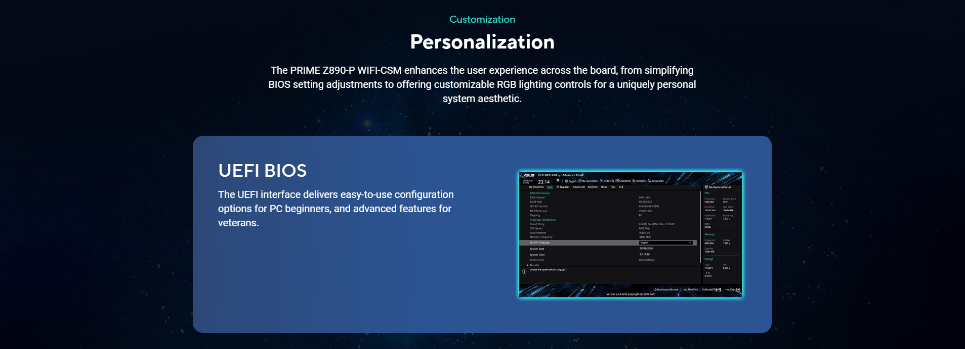Click the BIOS main list scrollbar
The image size is (965, 349).
coord(700,227)
